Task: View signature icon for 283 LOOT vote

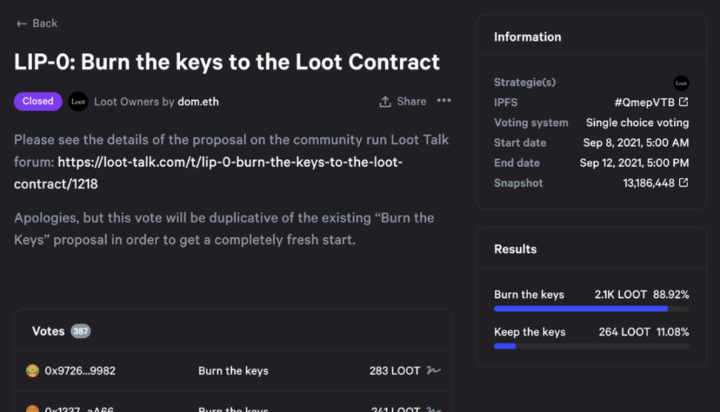Action: pos(433,371)
